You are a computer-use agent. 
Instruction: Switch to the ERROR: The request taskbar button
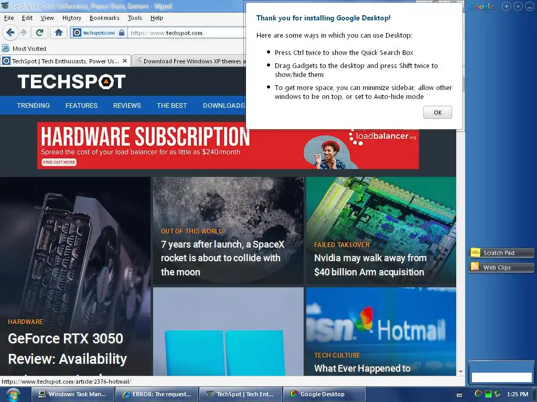(x=157, y=394)
